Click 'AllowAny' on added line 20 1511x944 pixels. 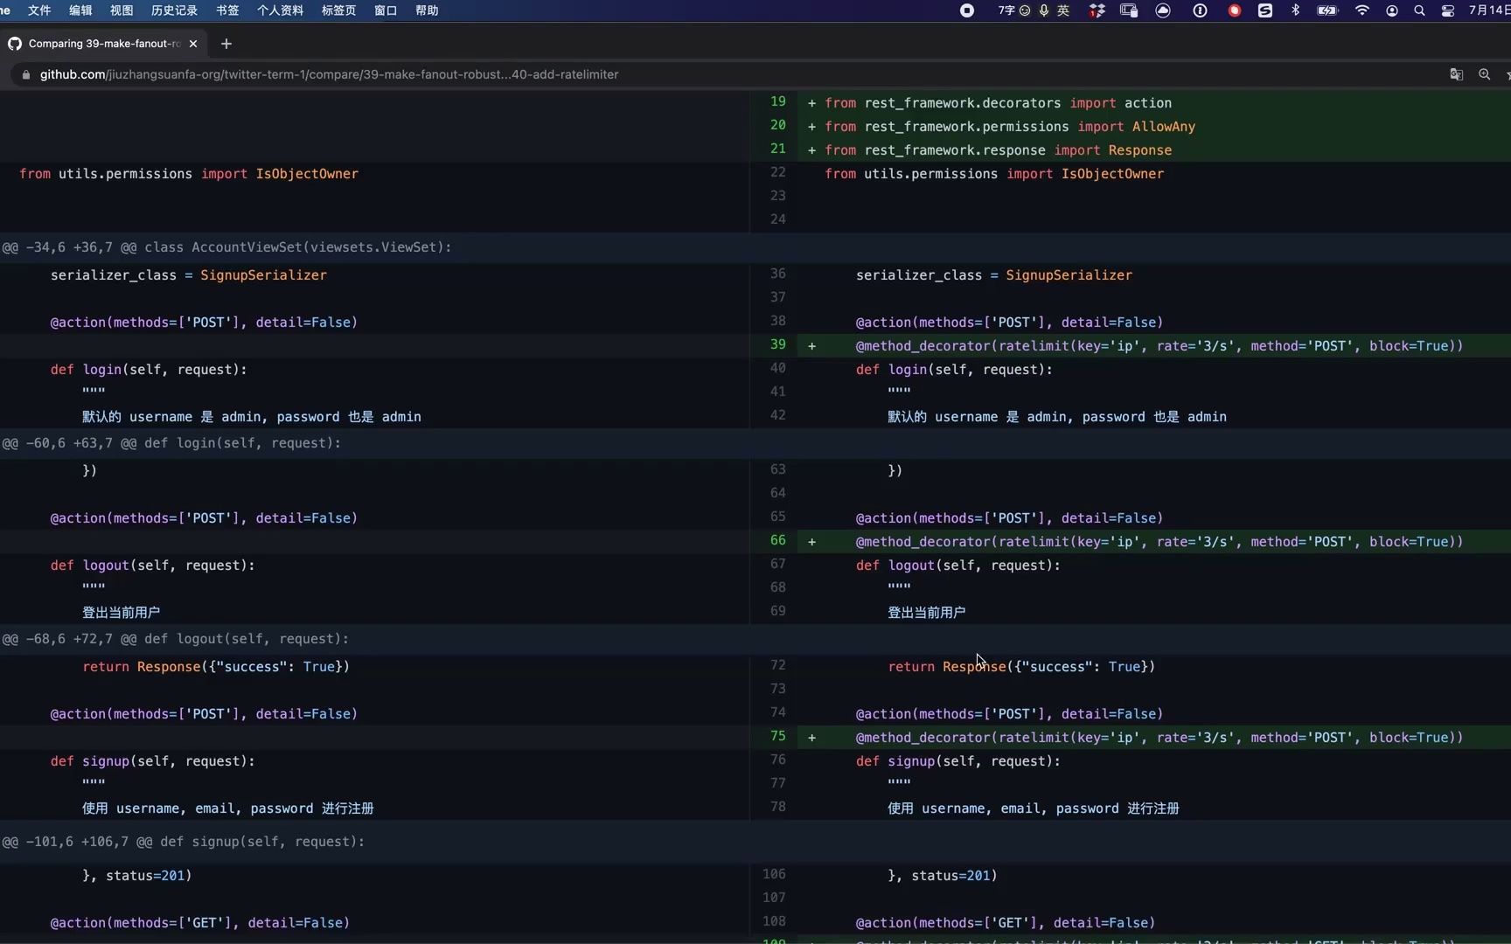click(1163, 127)
